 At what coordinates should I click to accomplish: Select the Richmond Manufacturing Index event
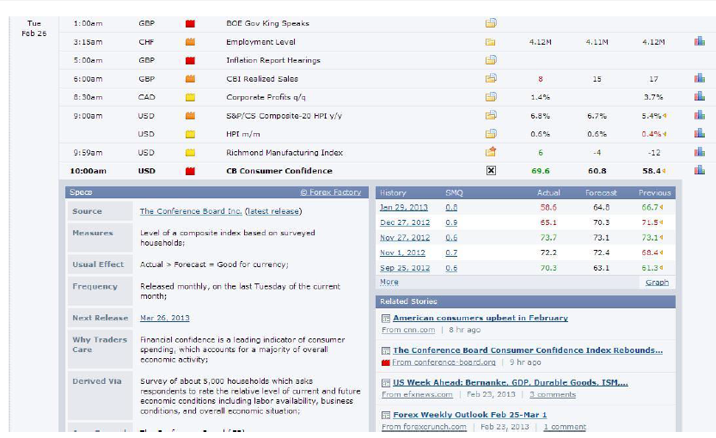pos(285,153)
